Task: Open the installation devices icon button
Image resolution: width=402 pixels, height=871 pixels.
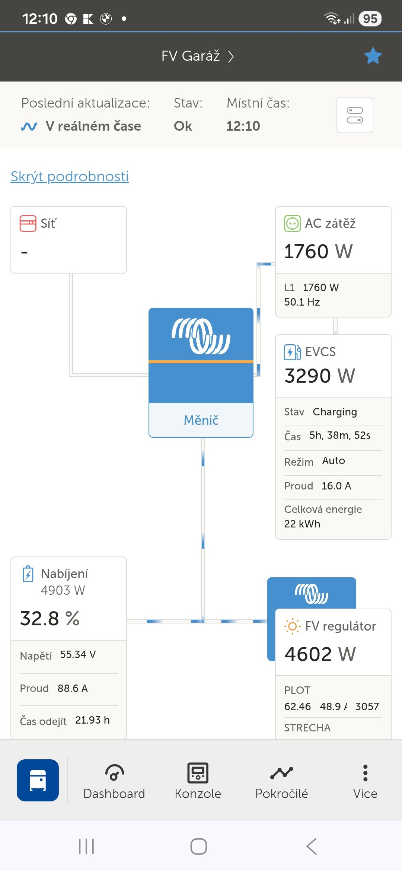Action: pyautogui.click(x=355, y=115)
